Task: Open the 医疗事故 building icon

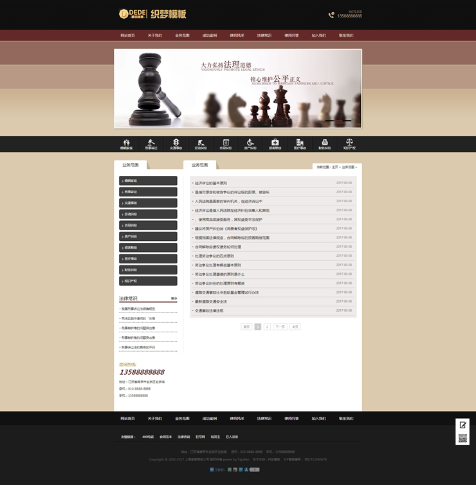Action: point(300,142)
